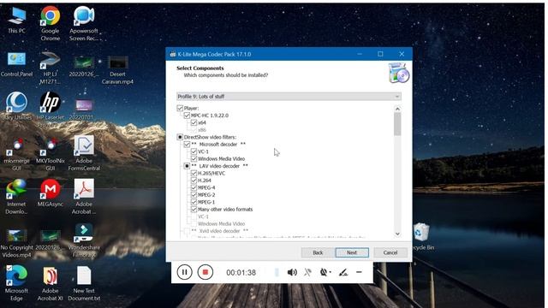Click the recording timer 00:01:38
This screenshot has height=308, width=548.
click(241, 272)
